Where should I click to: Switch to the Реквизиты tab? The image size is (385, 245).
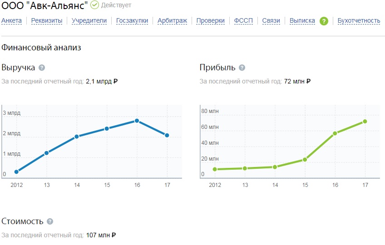pyautogui.click(x=47, y=20)
